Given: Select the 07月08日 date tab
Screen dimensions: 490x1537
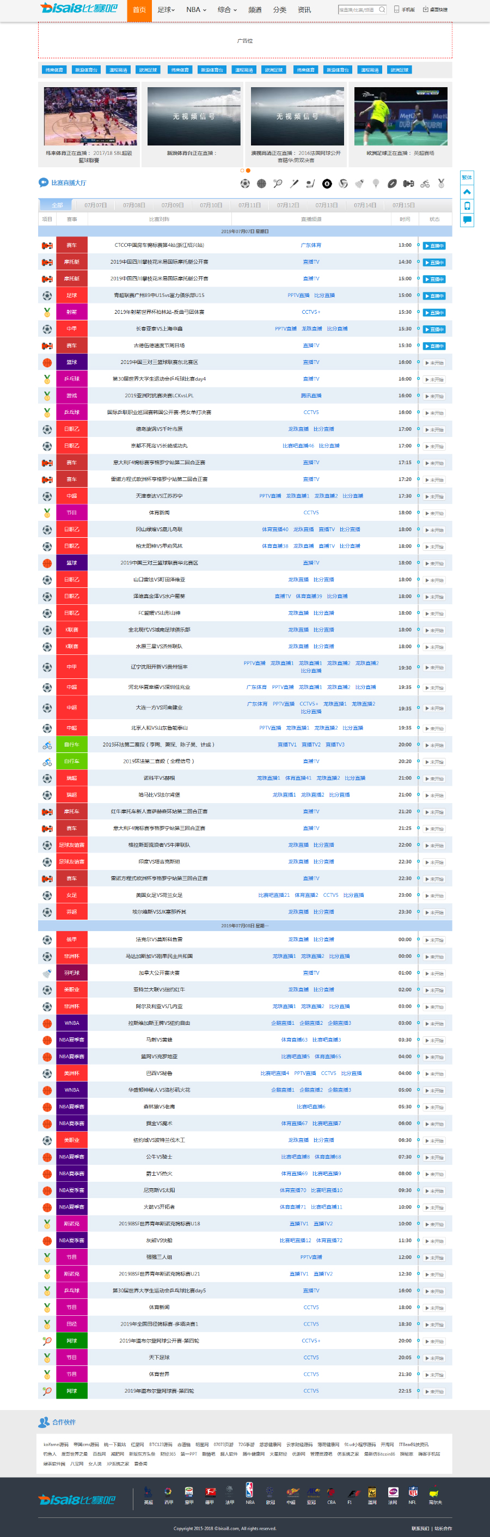Looking at the screenshot, I should pyautogui.click(x=134, y=205).
